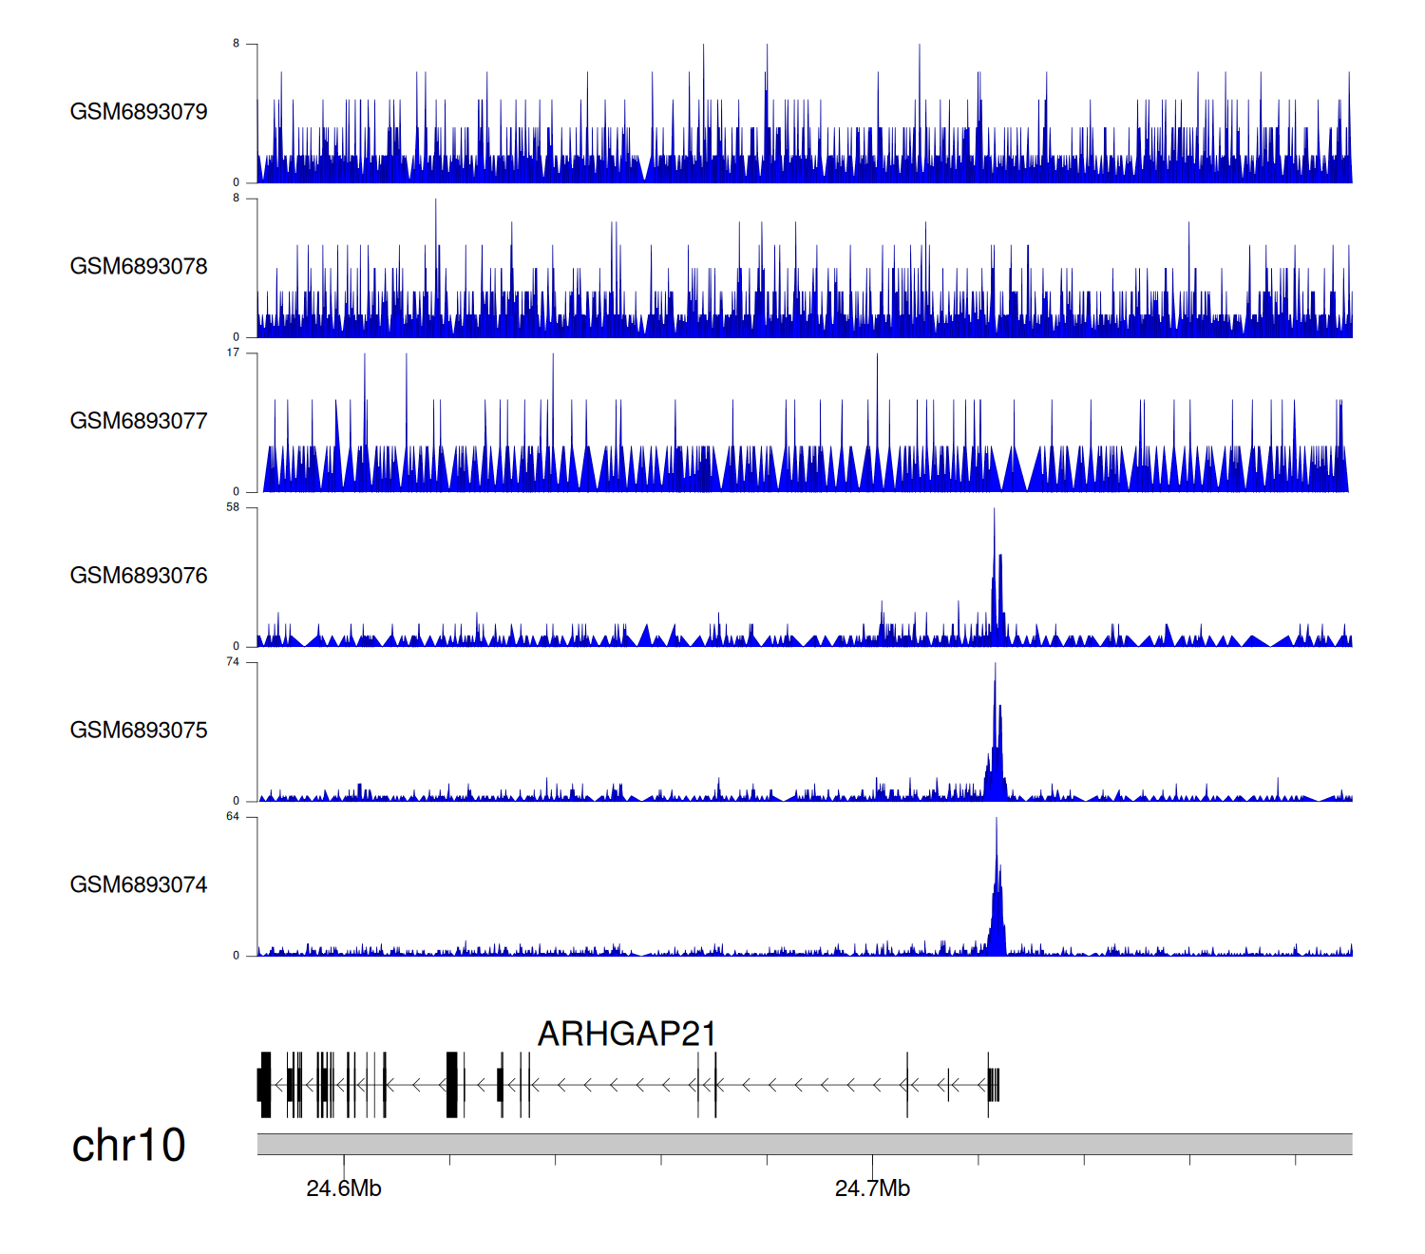1425x1254 pixels.
Task: Click the 24.6Mb axis position label
Action: 344,1188
